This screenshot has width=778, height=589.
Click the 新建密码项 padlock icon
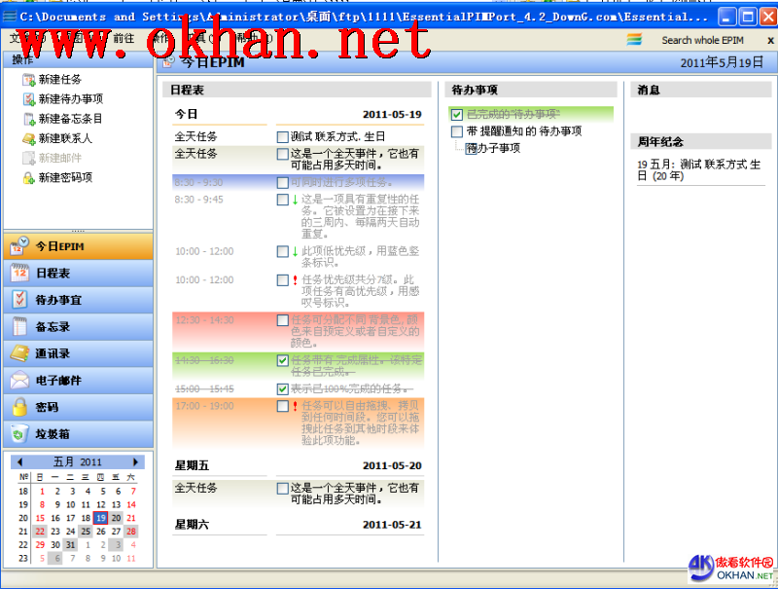(x=29, y=177)
